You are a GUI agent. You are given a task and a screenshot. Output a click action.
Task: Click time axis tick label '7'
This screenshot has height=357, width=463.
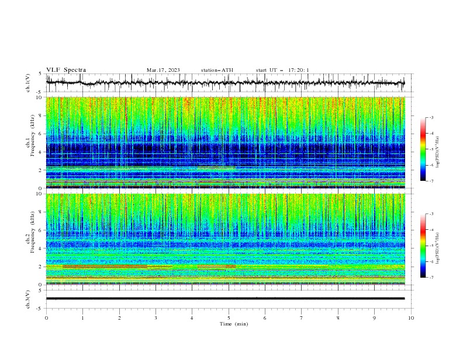[x=302, y=318]
